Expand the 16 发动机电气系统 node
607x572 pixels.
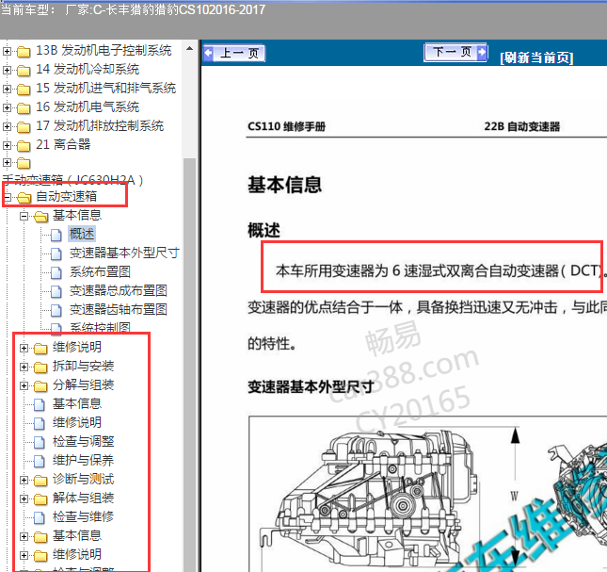(7, 107)
